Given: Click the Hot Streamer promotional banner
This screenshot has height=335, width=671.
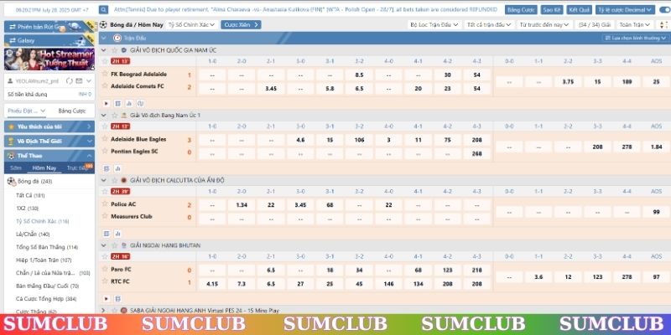Looking at the screenshot, I should [47, 60].
